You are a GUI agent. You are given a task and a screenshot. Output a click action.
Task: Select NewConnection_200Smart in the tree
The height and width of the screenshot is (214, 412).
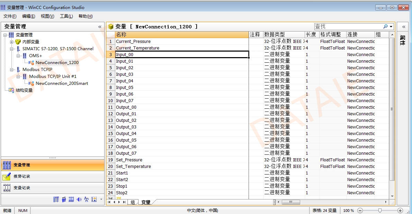[x=62, y=83]
